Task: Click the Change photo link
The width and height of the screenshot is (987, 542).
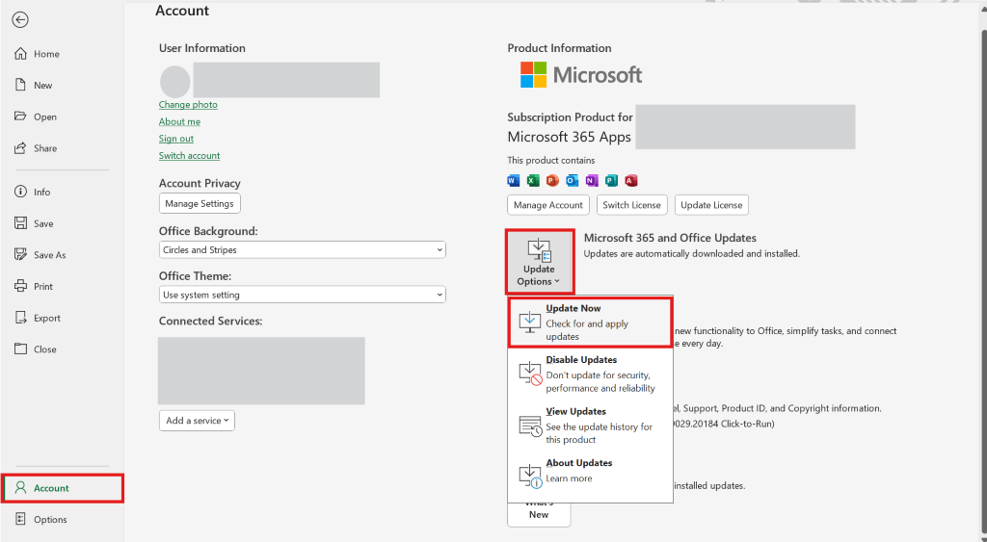Action: pos(188,104)
